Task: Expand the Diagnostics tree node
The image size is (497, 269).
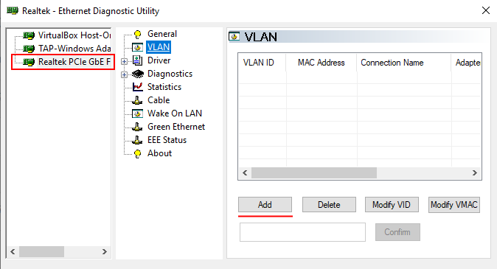Action: (x=124, y=74)
